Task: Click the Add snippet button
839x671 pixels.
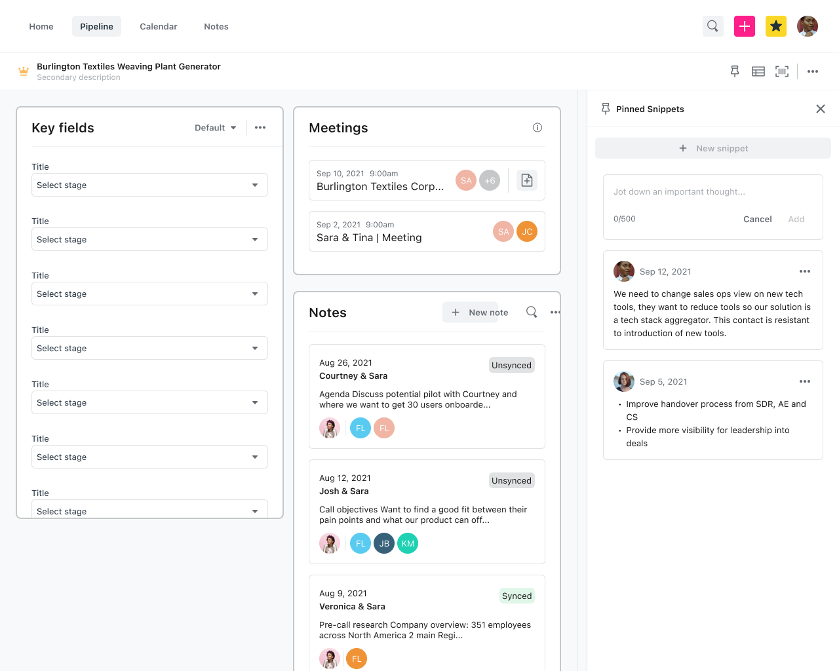Action: tap(796, 219)
